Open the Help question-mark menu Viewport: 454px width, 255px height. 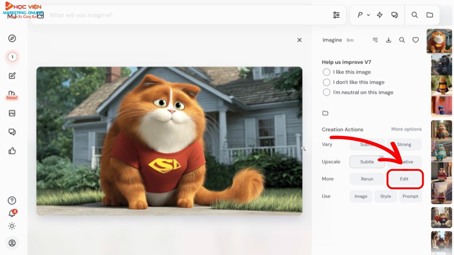click(x=12, y=201)
